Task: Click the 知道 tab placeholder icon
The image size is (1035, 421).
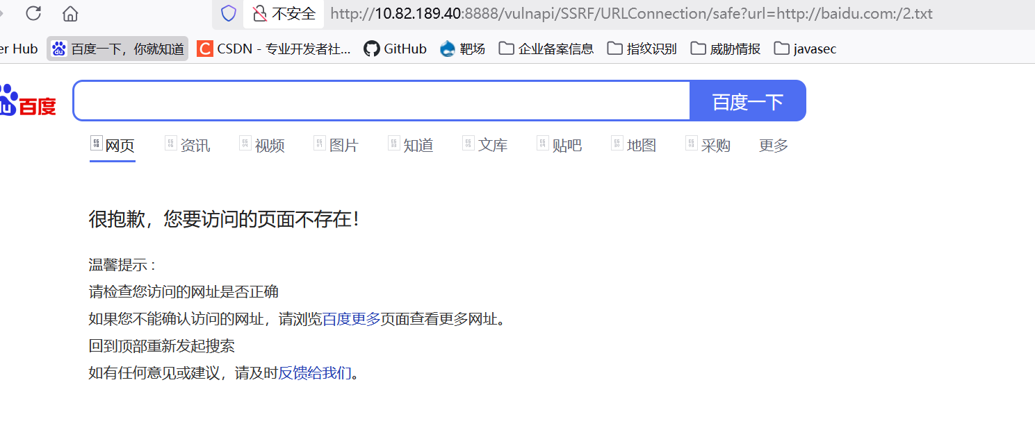Action: tap(394, 143)
